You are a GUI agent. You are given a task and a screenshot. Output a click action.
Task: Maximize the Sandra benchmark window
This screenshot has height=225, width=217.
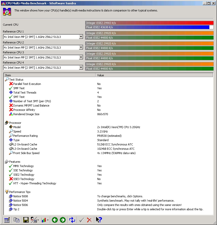209,3
